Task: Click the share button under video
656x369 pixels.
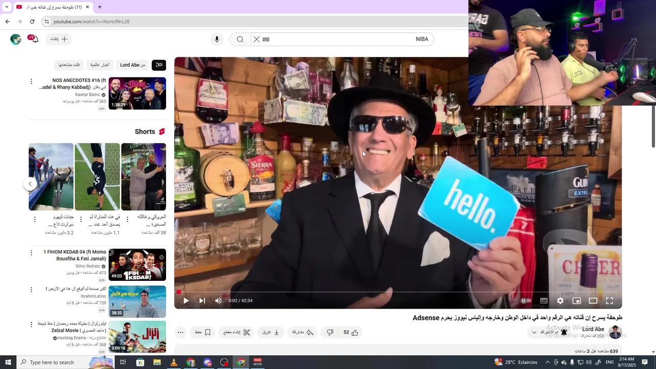Action: pyautogui.click(x=303, y=332)
